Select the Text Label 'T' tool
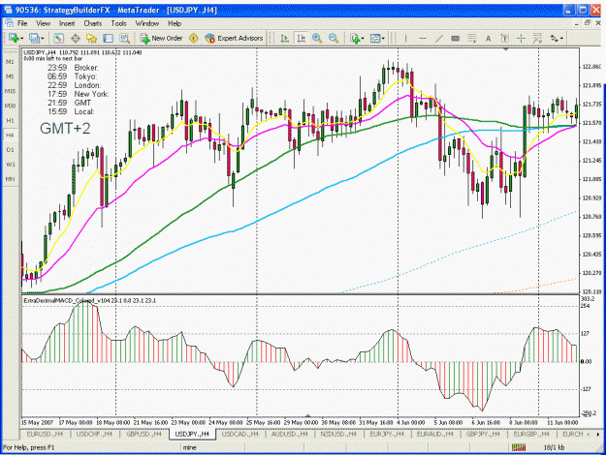This screenshot has width=606, height=455. tap(504, 38)
